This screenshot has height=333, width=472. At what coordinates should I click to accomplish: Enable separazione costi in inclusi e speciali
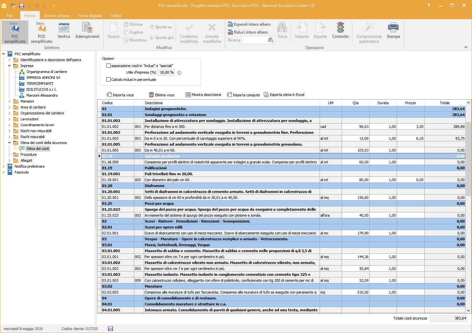[x=108, y=66]
